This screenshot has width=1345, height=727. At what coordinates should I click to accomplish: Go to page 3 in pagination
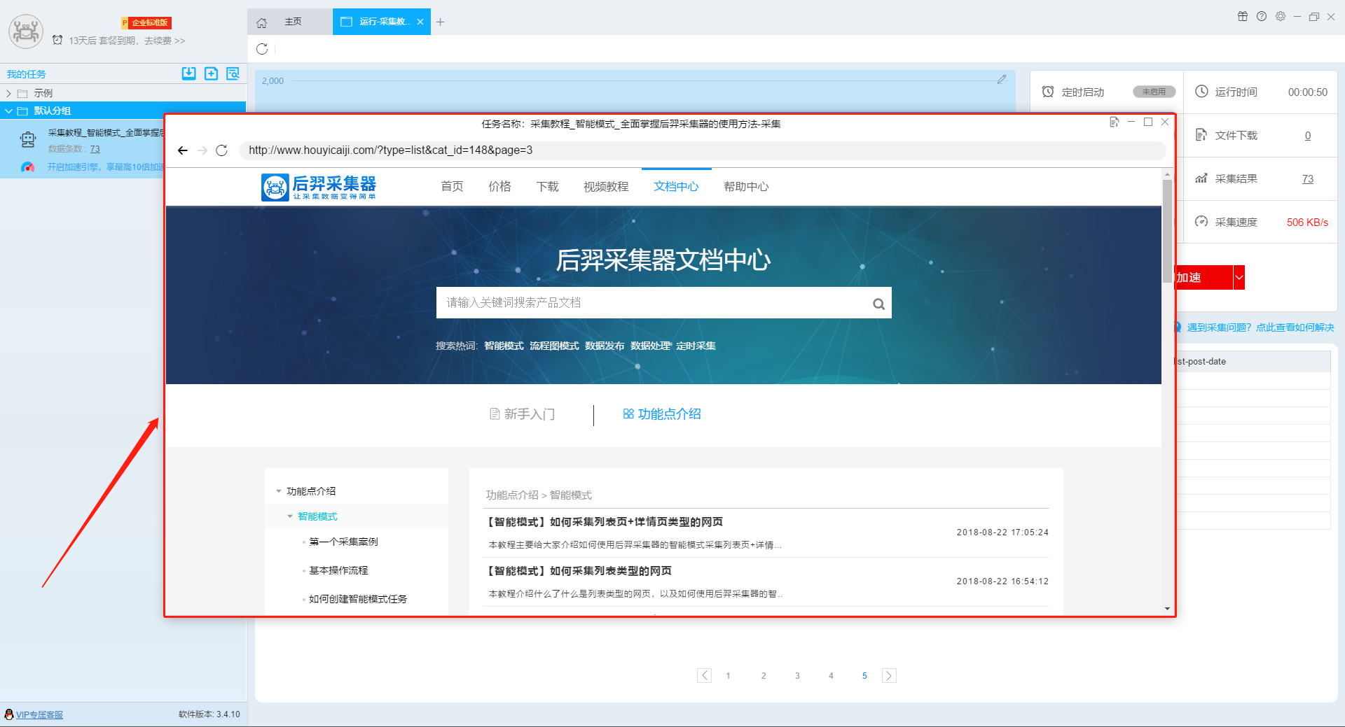click(x=797, y=675)
